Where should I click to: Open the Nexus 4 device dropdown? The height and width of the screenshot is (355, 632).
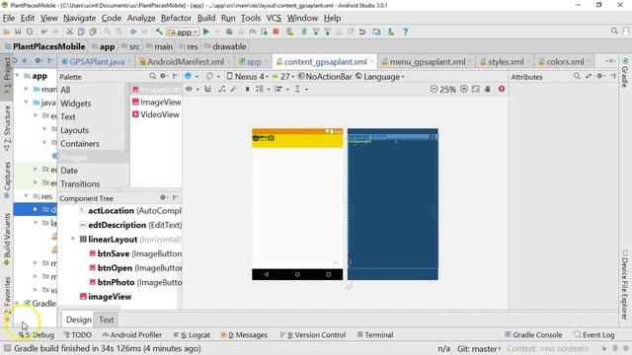coord(247,77)
